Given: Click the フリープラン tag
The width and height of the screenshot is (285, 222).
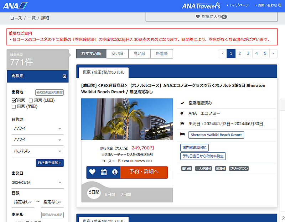Looking at the screenshot, I should 239,168.
